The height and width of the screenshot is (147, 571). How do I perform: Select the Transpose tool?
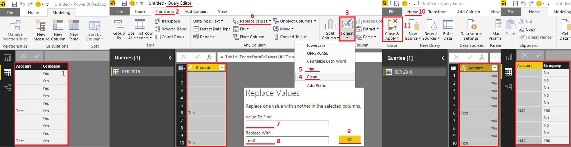point(167,21)
